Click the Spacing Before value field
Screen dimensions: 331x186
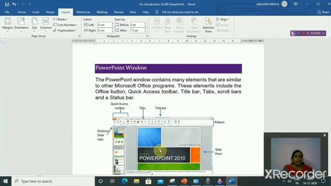(x=137, y=25)
